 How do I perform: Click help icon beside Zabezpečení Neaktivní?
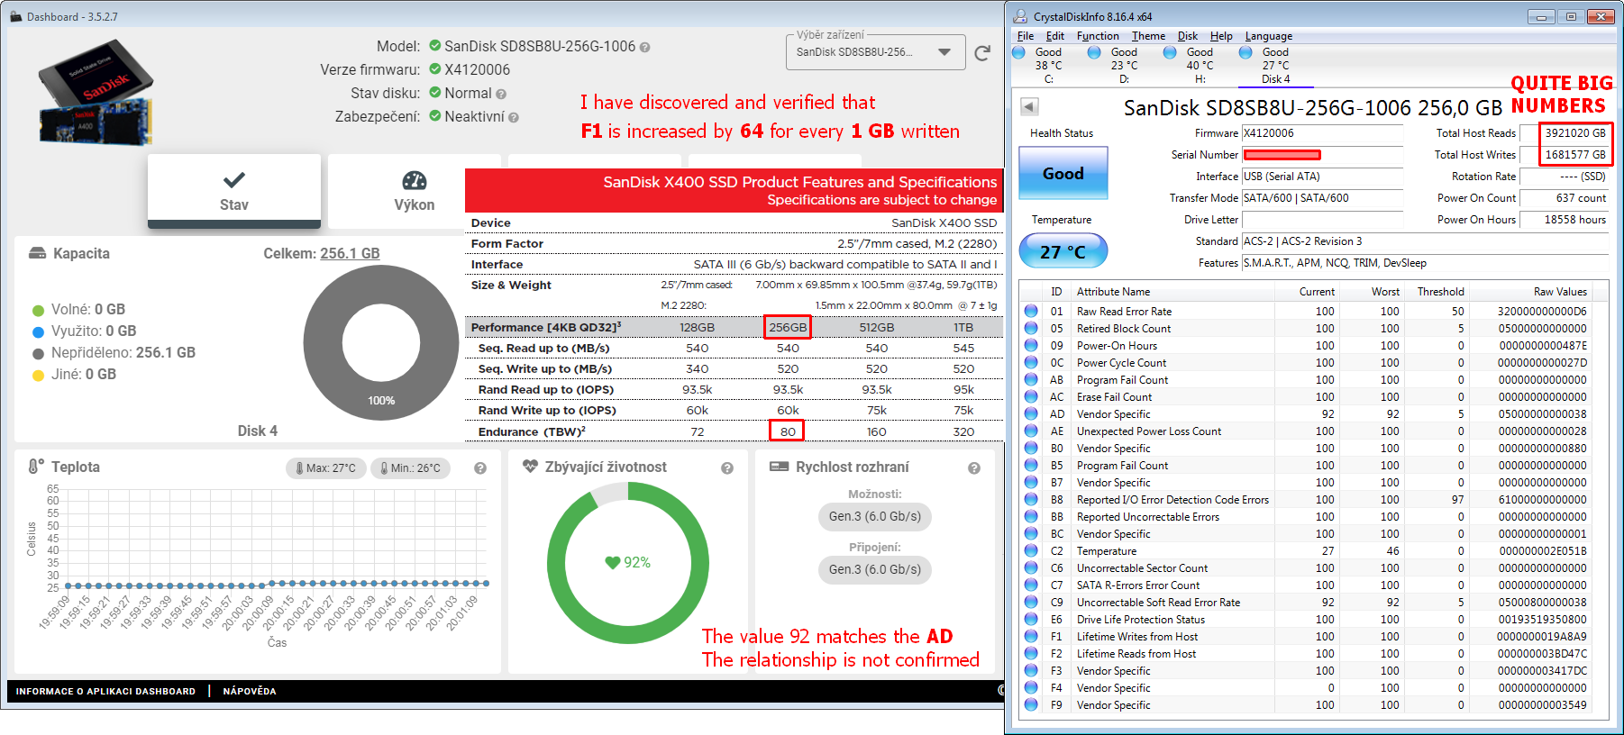513,117
